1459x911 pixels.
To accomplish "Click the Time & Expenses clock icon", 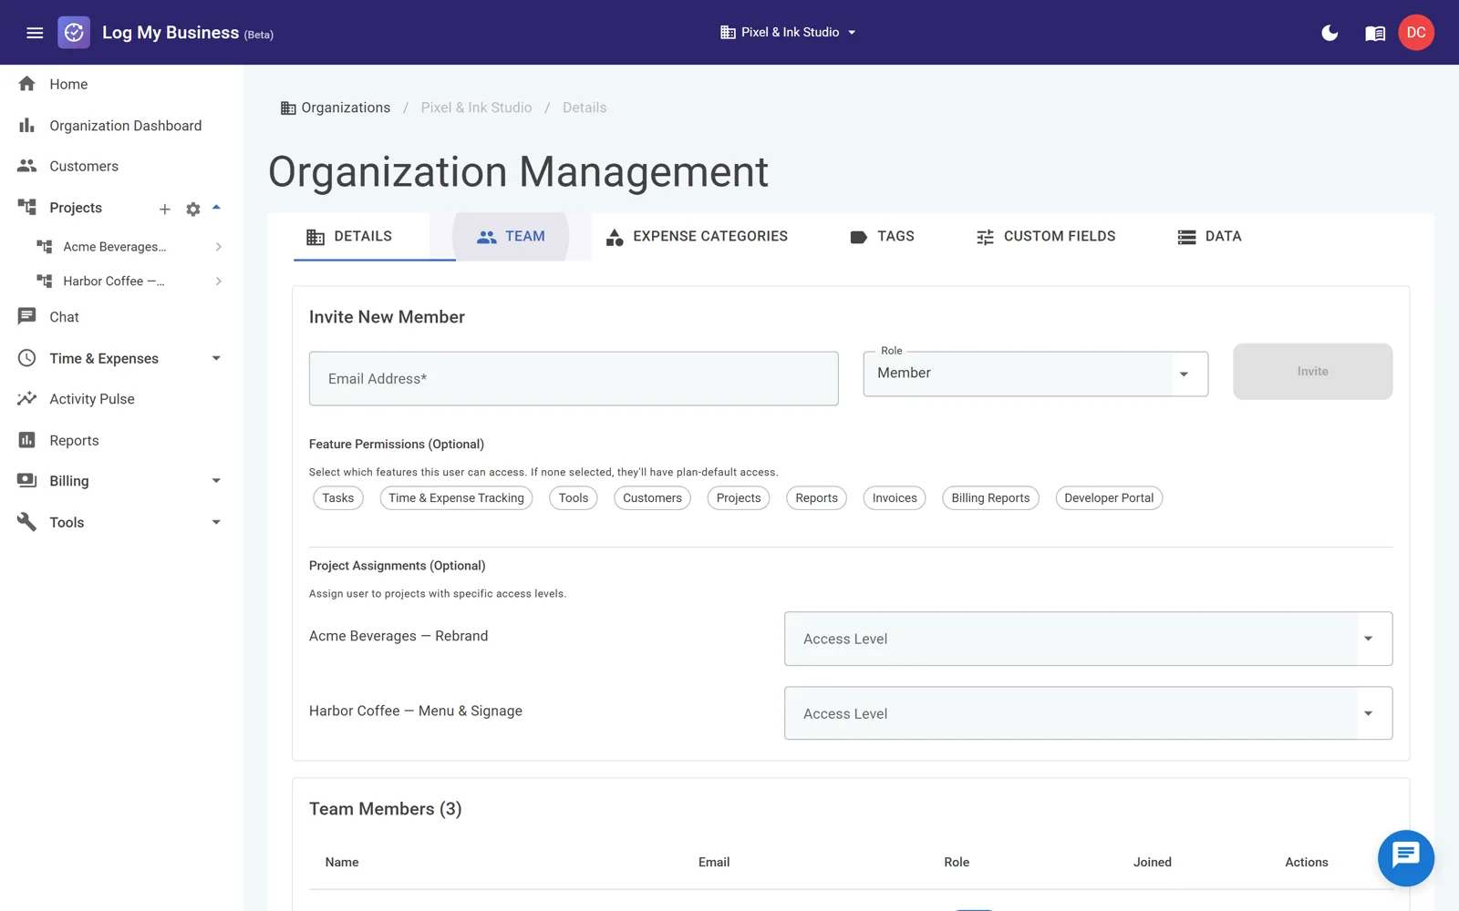I will pyautogui.click(x=27, y=358).
